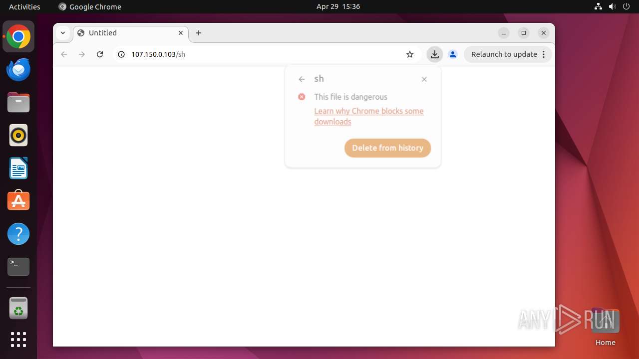639x359 pixels.
Task: Open Ubuntu Software store icon
Action: click(18, 201)
